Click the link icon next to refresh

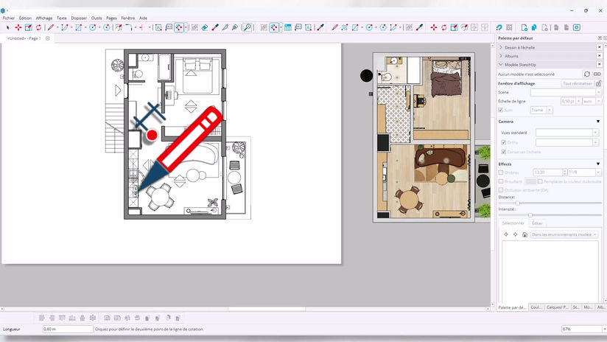coord(597,74)
